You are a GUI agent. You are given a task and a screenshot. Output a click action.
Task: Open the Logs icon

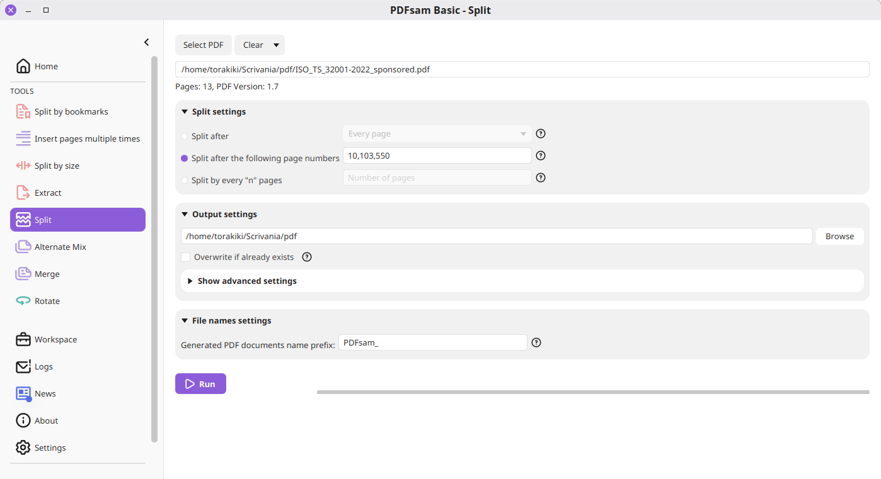[x=23, y=366]
